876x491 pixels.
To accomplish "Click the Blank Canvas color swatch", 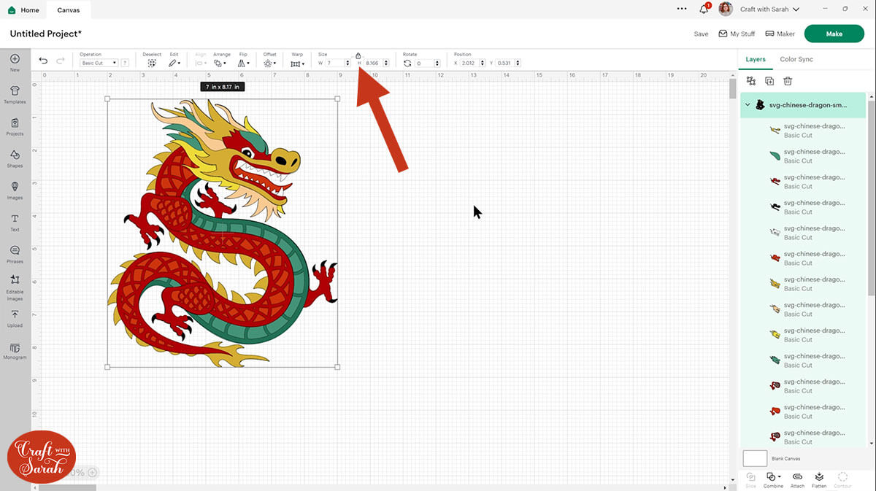I will [x=755, y=458].
